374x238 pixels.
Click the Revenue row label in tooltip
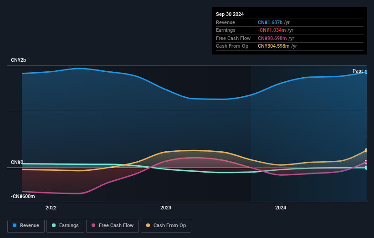(225, 22)
